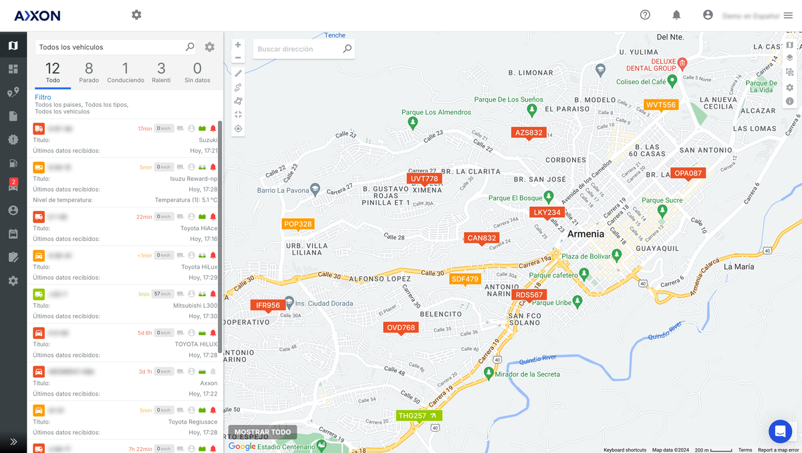Select the THG257 green vehicle marker
802x453 pixels.
[x=419, y=416]
